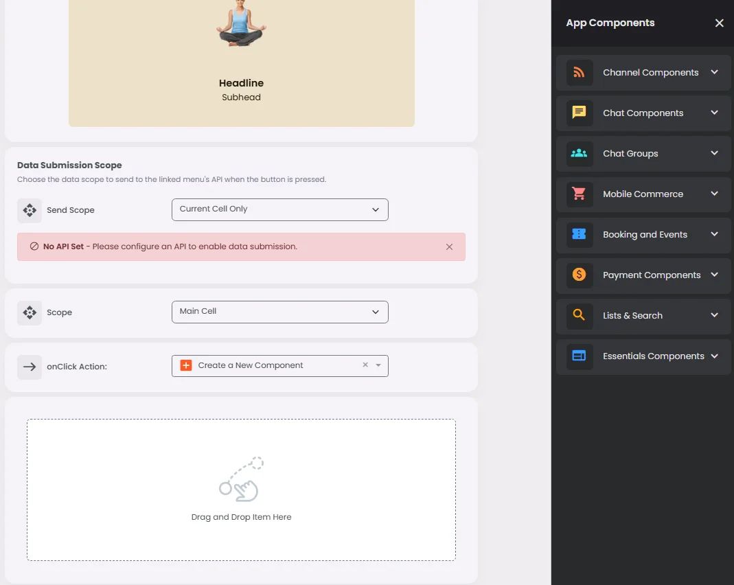Click the Chat Components message icon
734x585 pixels.
tap(579, 113)
